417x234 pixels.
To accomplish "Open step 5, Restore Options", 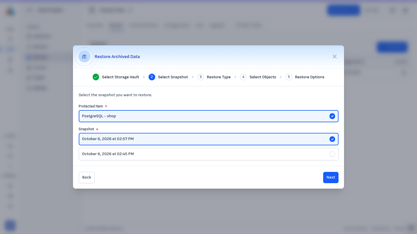I will [x=305, y=77].
